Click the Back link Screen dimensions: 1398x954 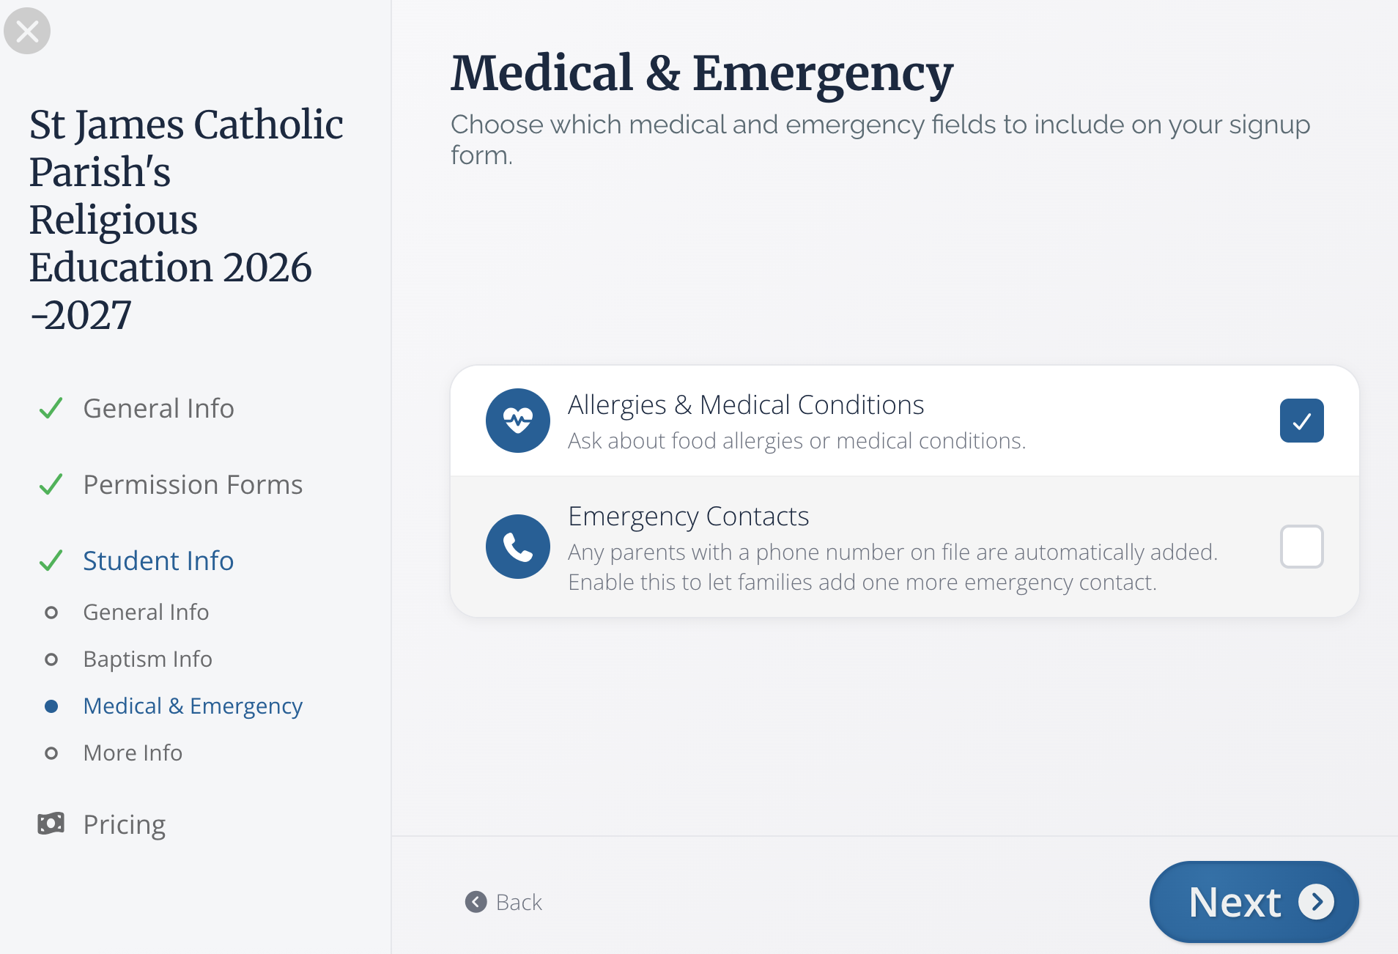504,902
